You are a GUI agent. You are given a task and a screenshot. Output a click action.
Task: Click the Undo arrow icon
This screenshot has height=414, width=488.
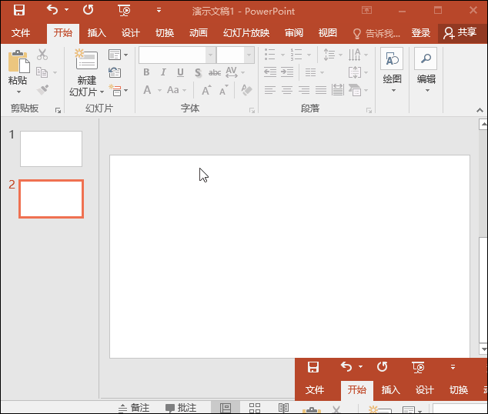click(x=52, y=11)
